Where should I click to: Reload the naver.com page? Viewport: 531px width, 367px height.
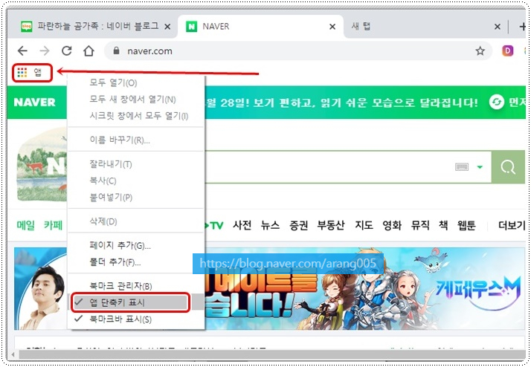[x=67, y=51]
